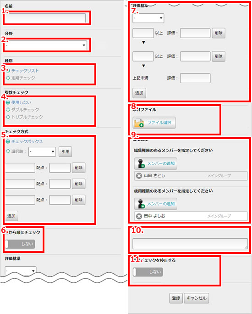This screenshot has height=314, width=252.
Task: Click the second 配点 score field
Action: [x=60, y=184]
